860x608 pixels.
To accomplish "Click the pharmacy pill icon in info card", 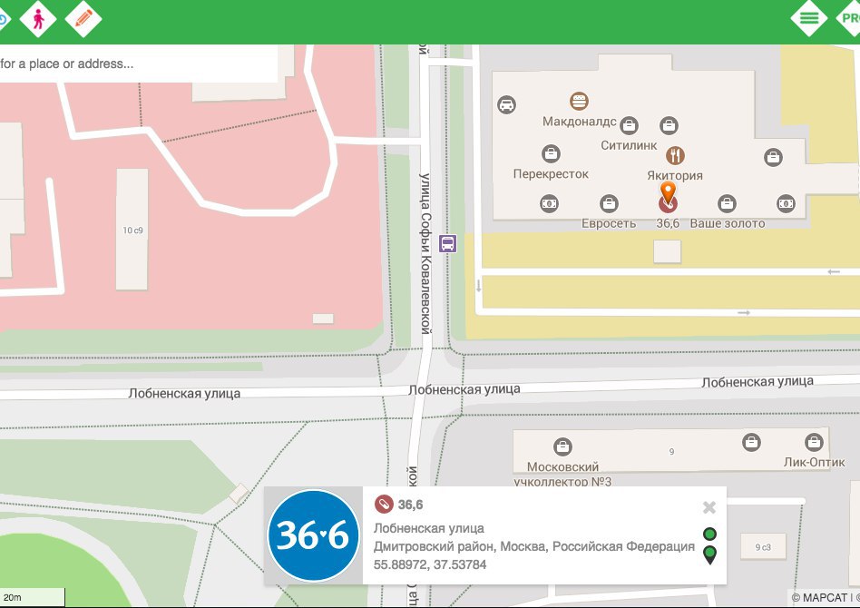I will pyautogui.click(x=384, y=504).
